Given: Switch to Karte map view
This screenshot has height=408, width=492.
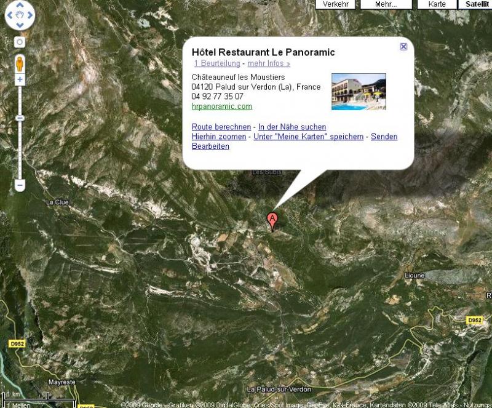Looking at the screenshot, I should pos(437,4).
